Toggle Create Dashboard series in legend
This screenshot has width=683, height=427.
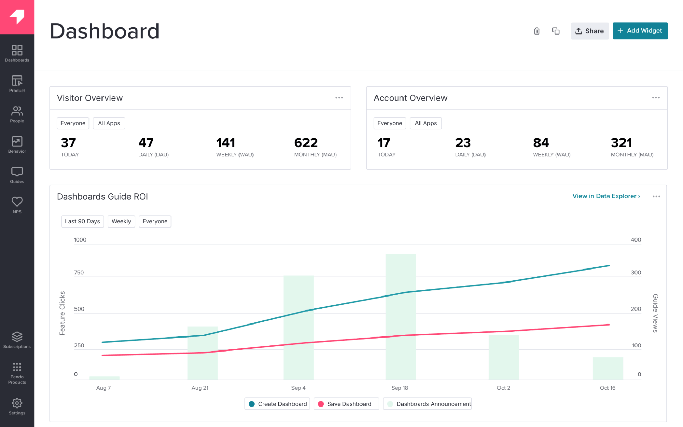point(277,404)
